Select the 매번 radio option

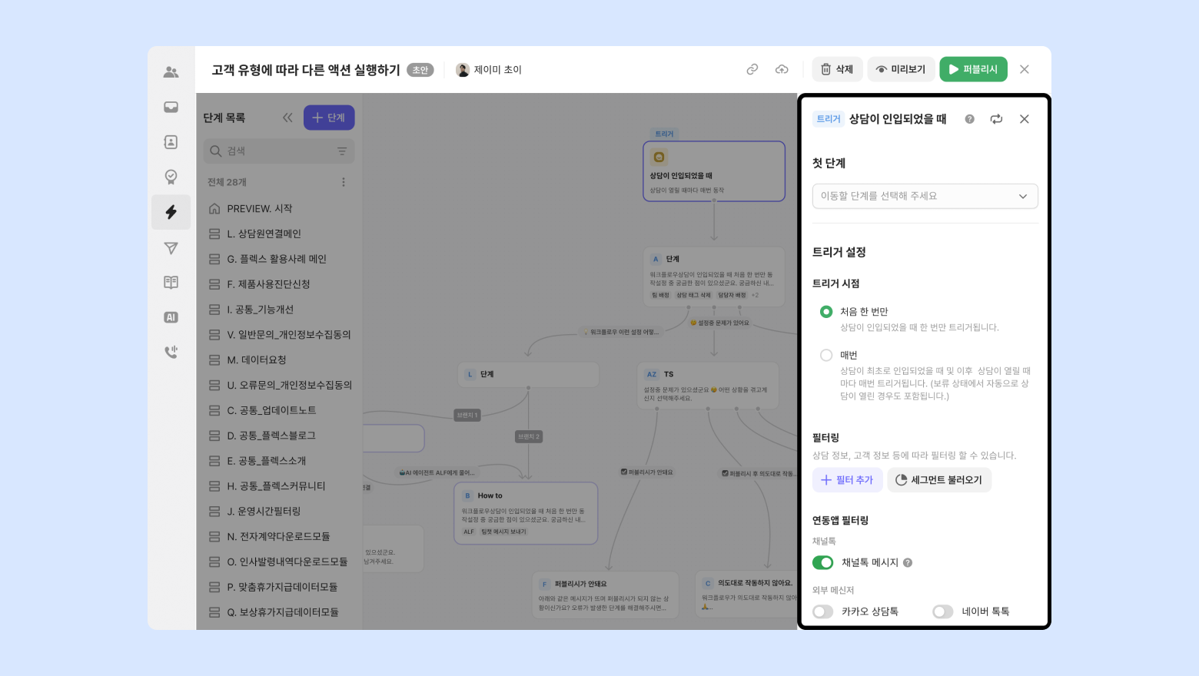coord(826,356)
